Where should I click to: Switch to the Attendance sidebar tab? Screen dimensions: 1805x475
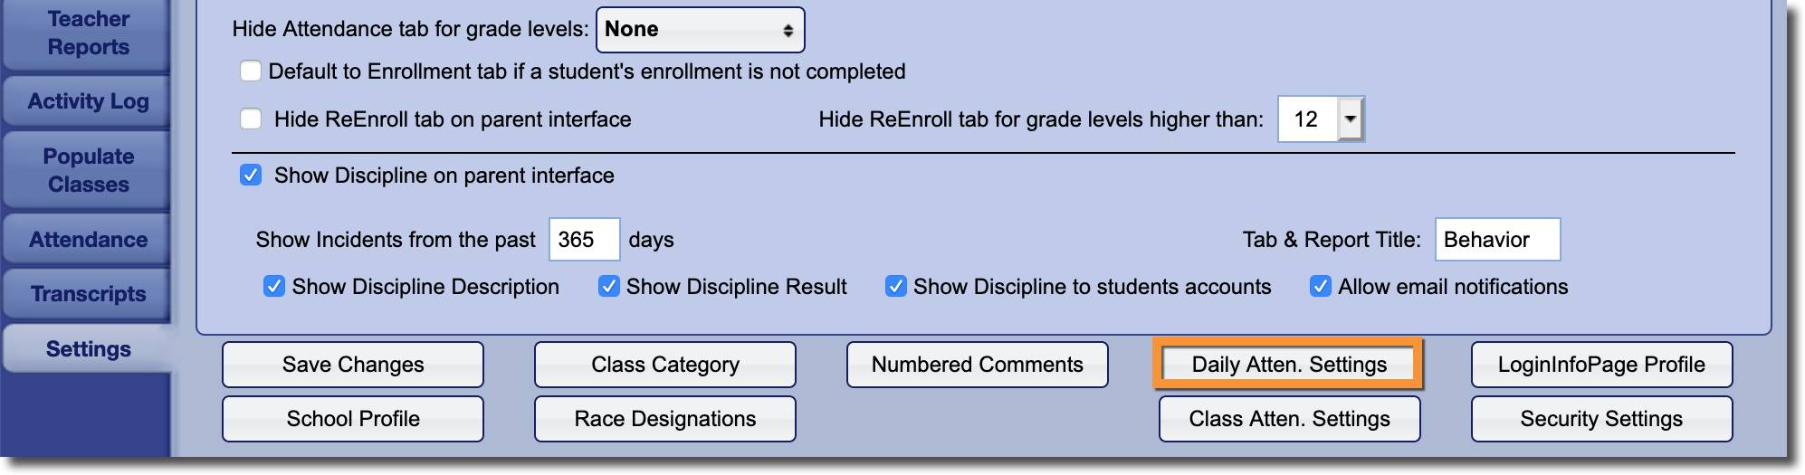[88, 240]
